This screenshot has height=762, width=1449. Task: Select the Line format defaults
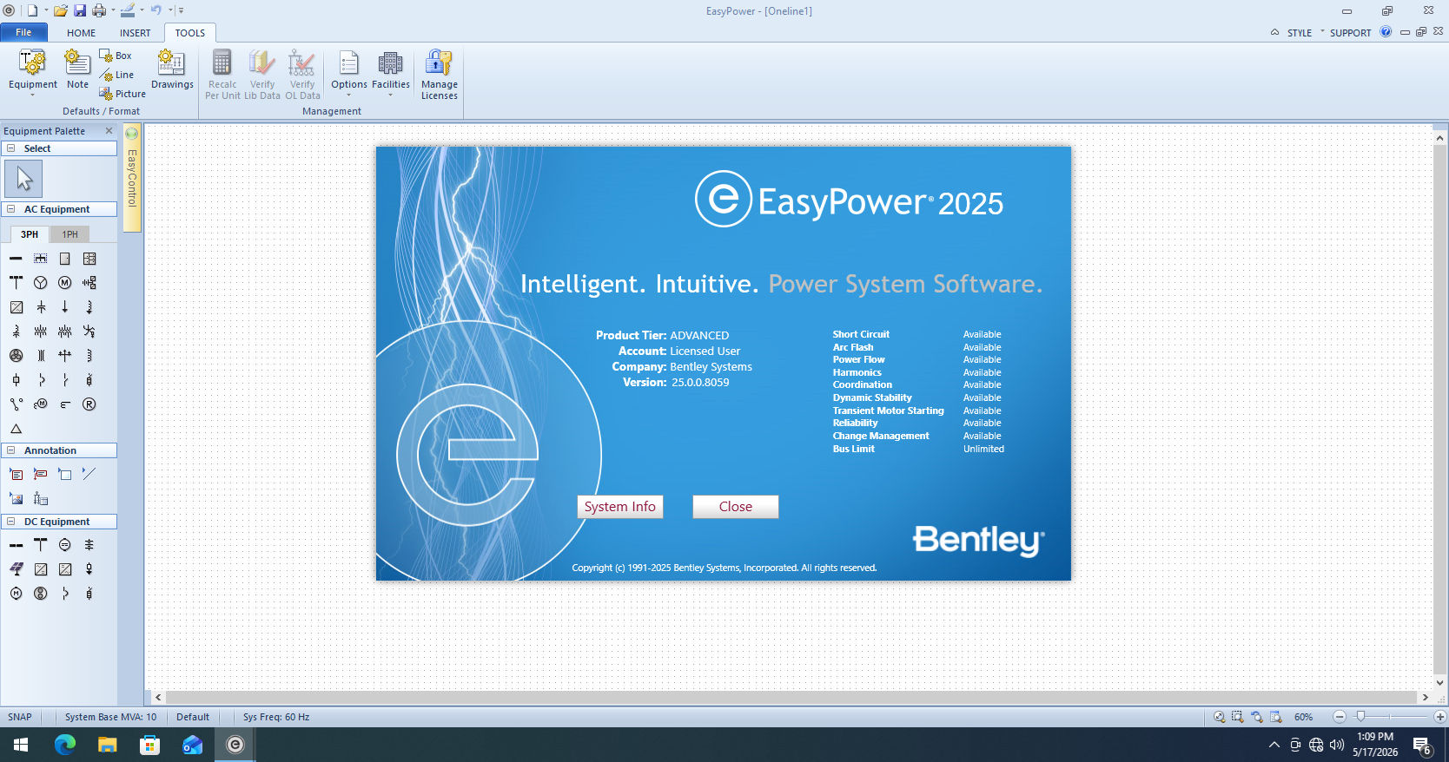(116, 75)
